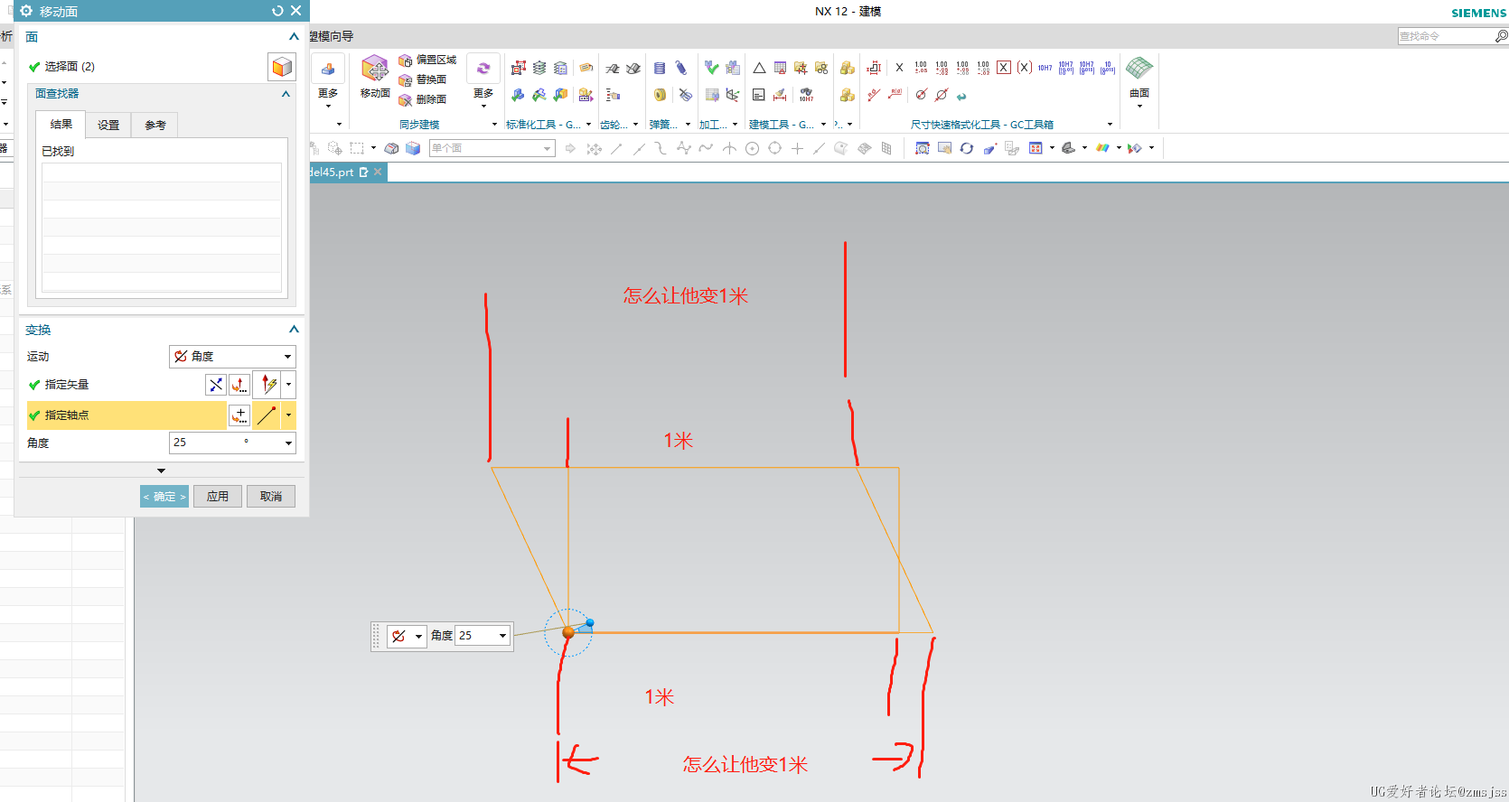Click the blue 10H7 tolerance format icon
This screenshot has height=802, width=1509.
coord(1045,68)
